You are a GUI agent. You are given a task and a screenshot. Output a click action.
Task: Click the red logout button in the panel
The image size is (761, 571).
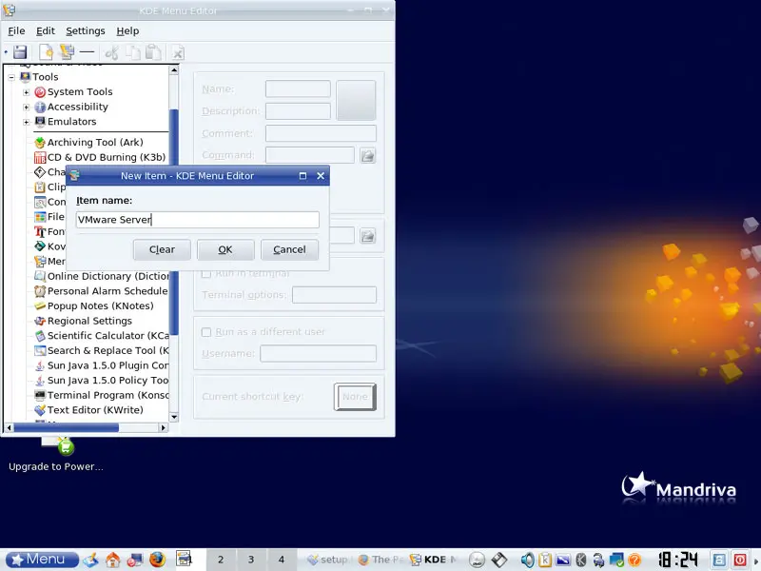(740, 560)
